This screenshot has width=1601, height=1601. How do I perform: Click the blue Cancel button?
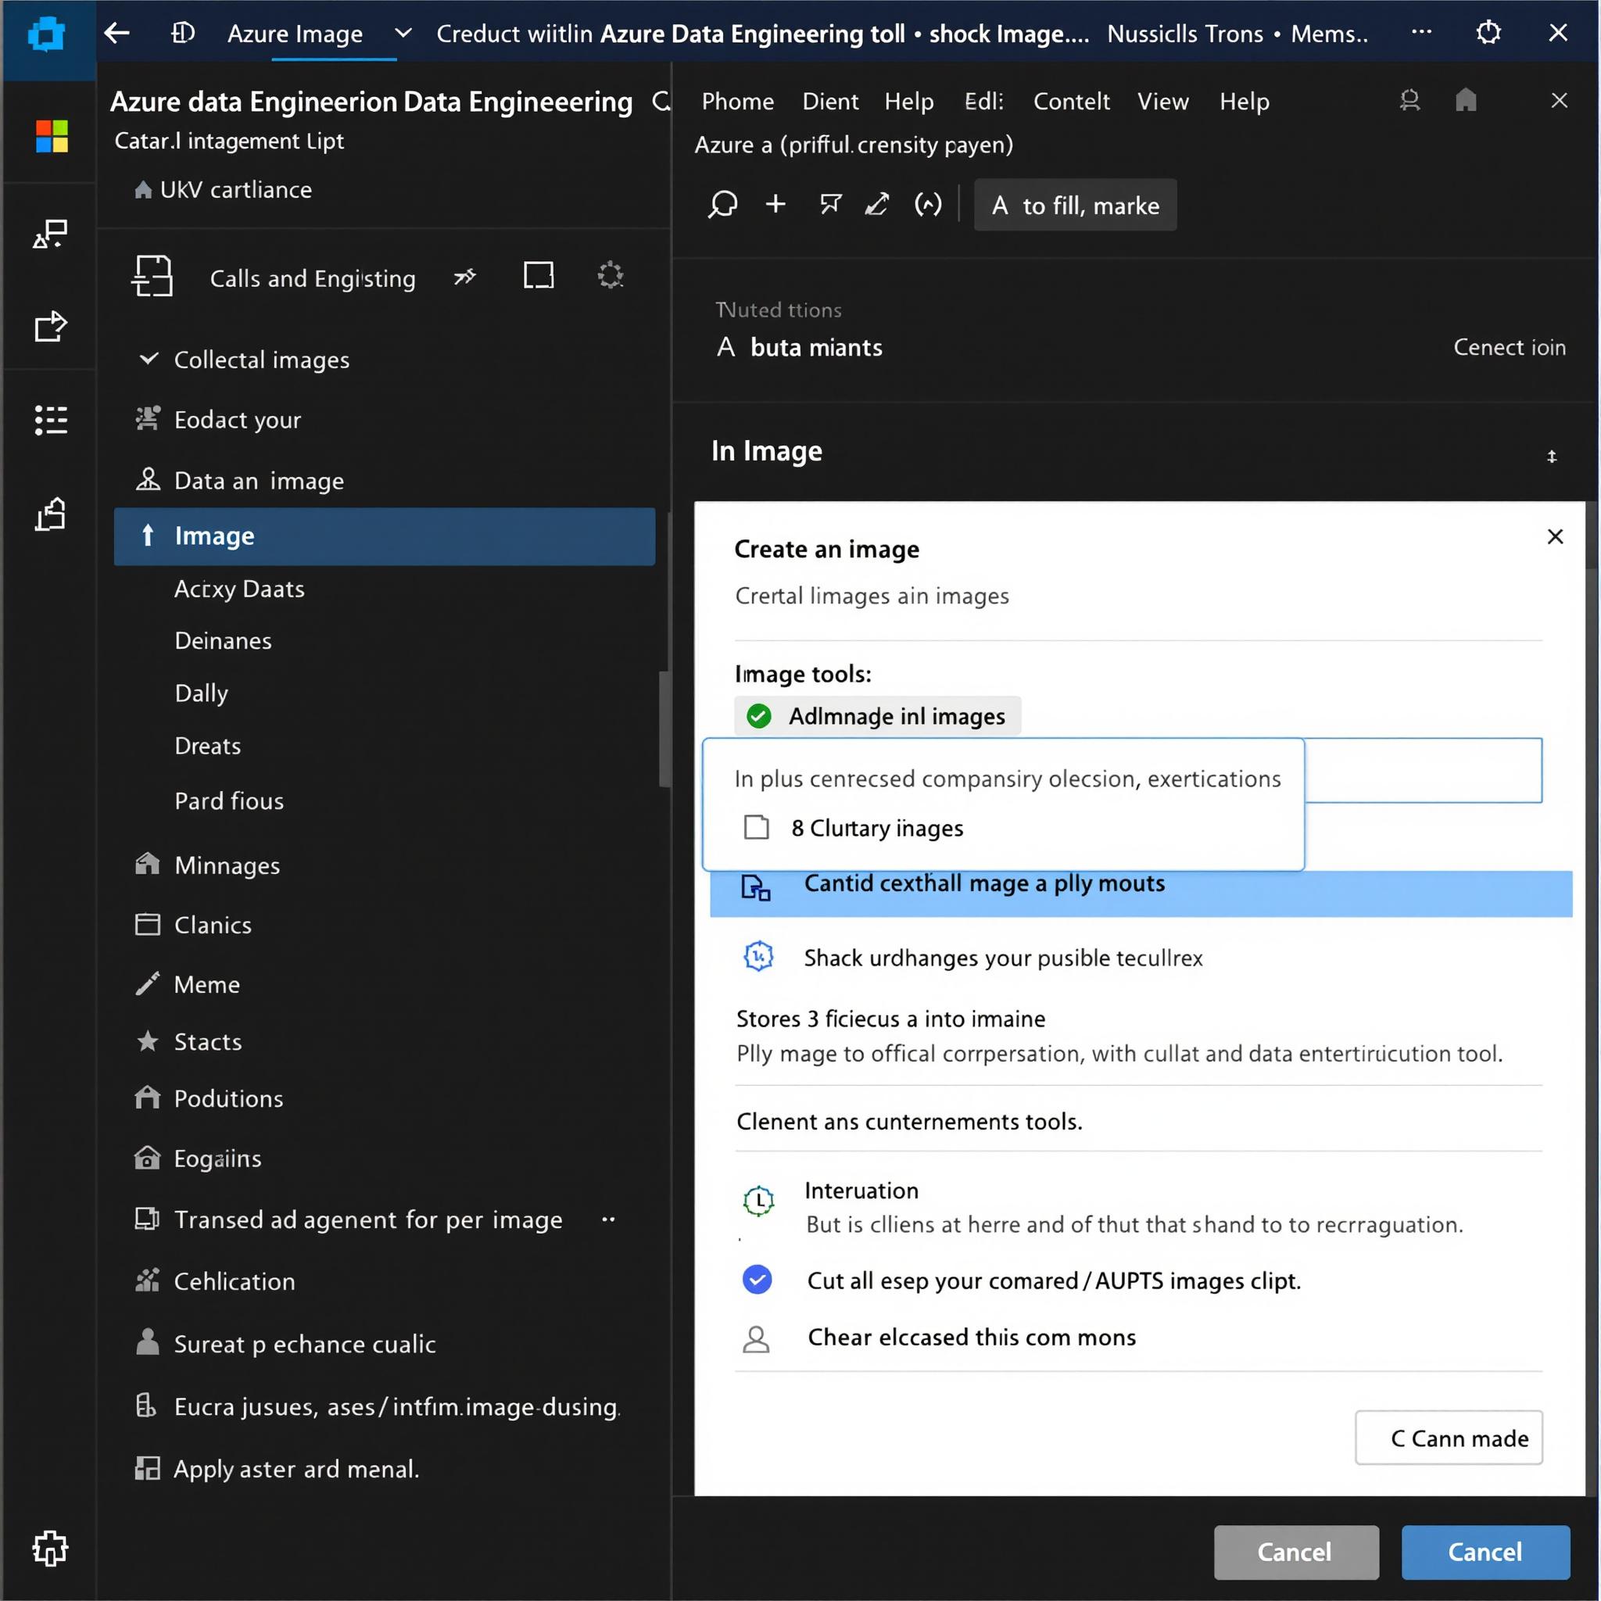click(1485, 1551)
